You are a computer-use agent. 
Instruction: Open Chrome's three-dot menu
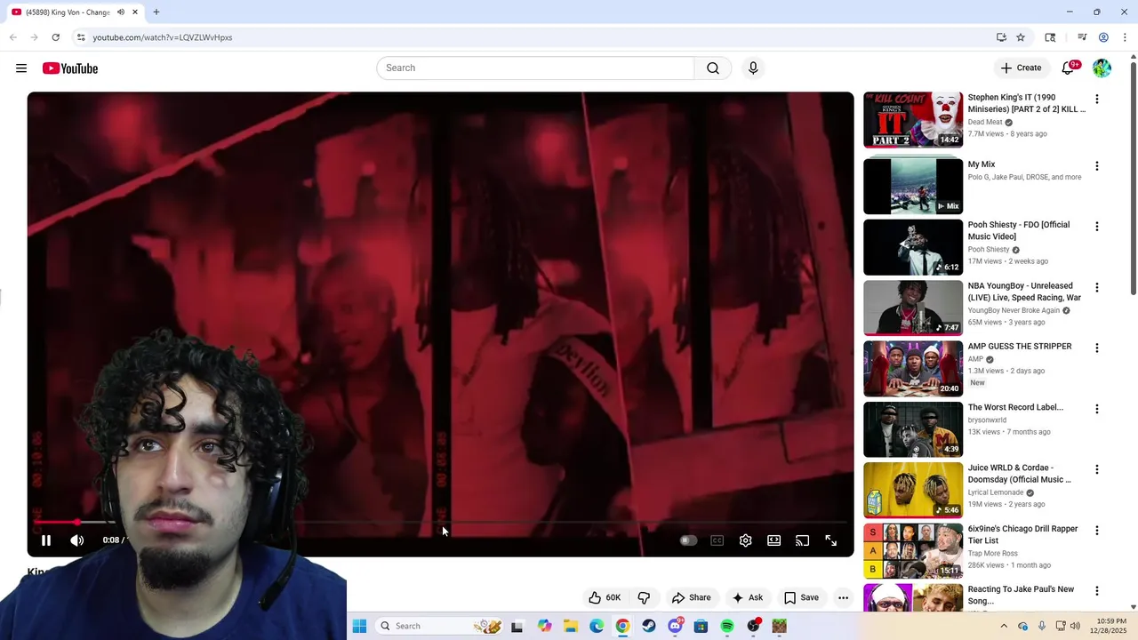[1126, 37]
